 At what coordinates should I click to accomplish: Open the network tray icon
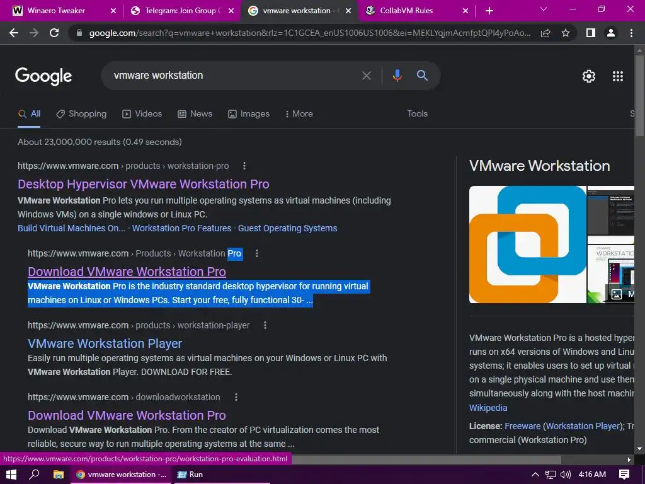pyautogui.click(x=551, y=475)
